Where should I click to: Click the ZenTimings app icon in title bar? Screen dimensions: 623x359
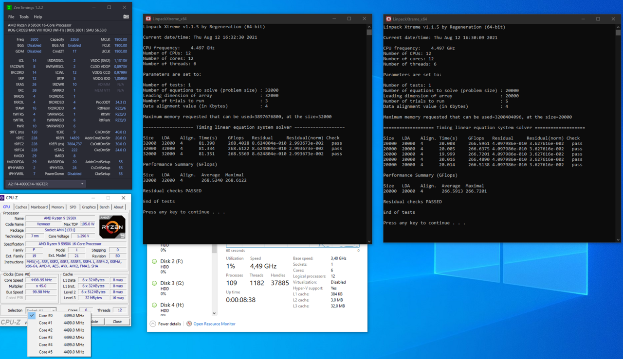point(9,7)
